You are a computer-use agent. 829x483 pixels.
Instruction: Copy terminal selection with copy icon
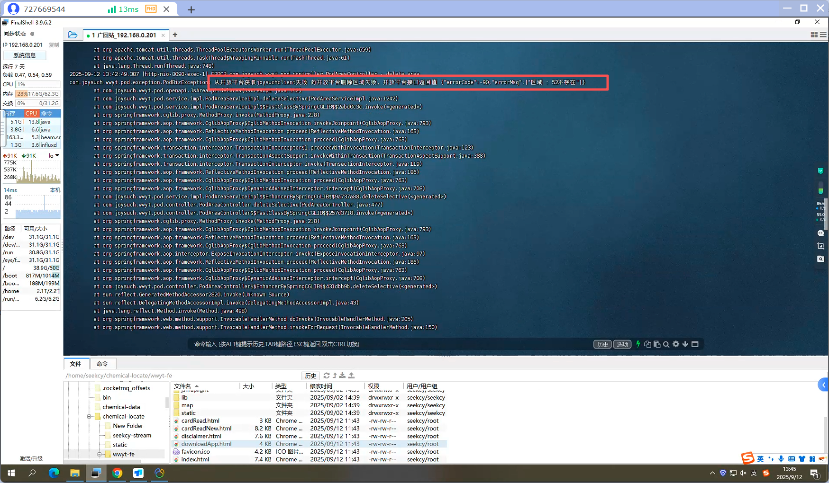tap(647, 344)
